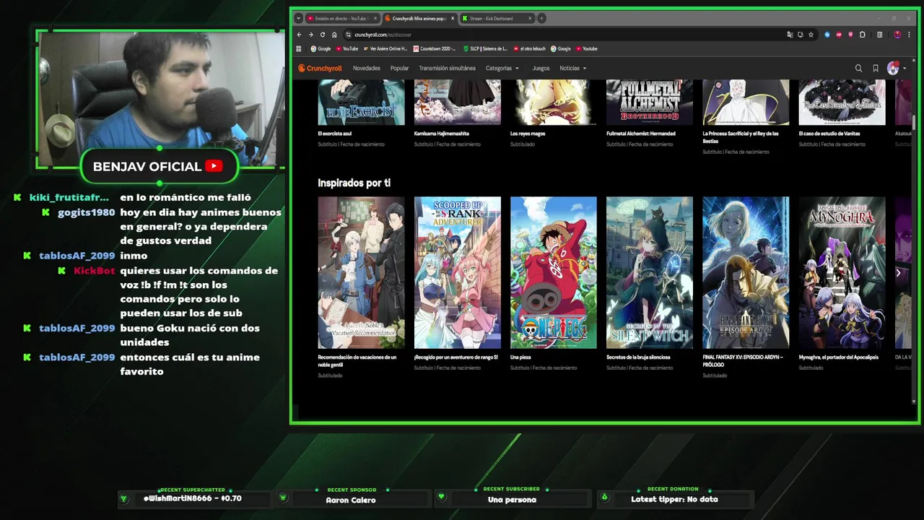Open the Final Fantasy XV Episode Ardyn poster
Viewport: 924px width, 520px height.
[x=746, y=272]
